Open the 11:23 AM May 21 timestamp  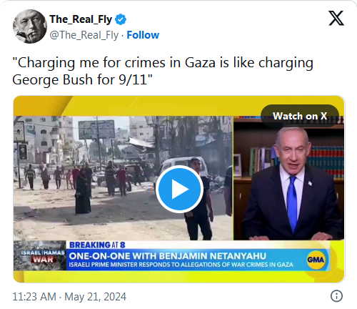click(x=69, y=297)
